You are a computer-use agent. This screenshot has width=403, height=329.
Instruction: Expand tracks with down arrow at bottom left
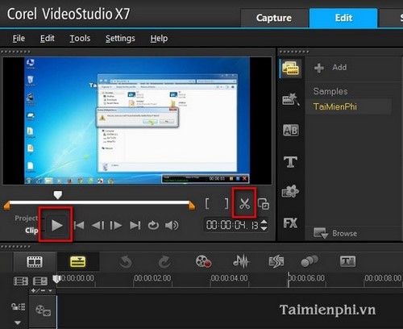(x=18, y=323)
